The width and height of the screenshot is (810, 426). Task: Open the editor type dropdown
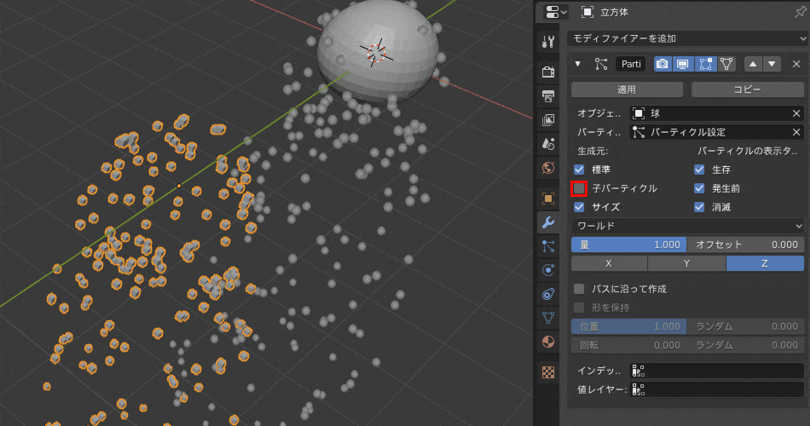(x=556, y=12)
